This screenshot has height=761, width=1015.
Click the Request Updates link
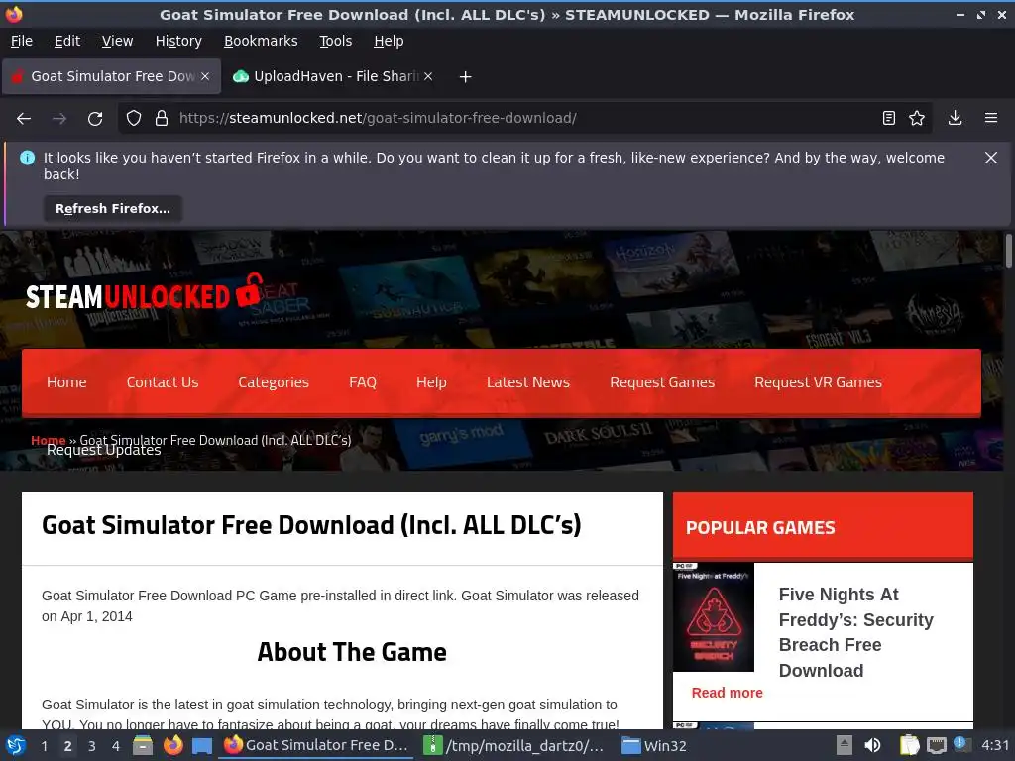tap(103, 451)
